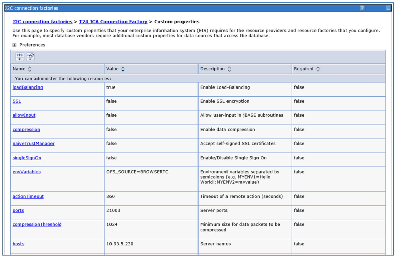
Task: Click the Show filter function toolbar icon
Action: [20, 57]
